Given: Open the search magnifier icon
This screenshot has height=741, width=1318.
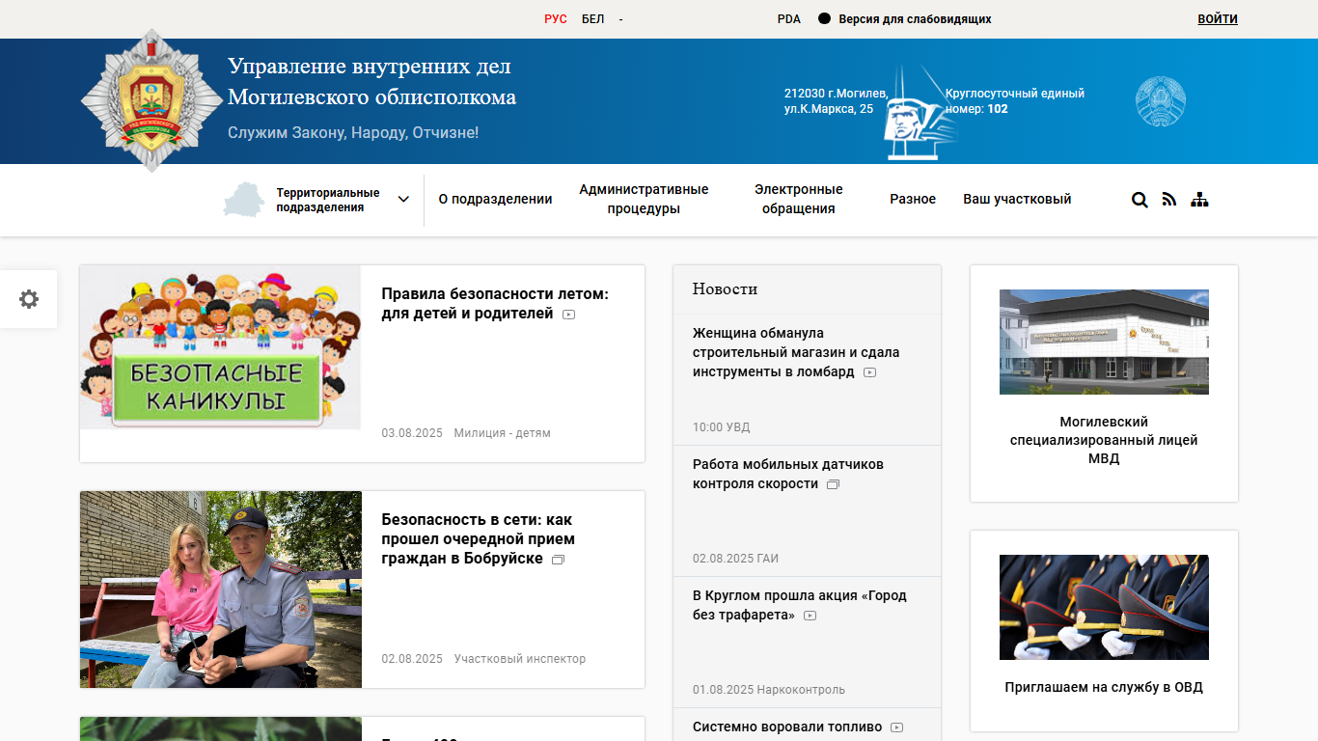Looking at the screenshot, I should click(1140, 200).
